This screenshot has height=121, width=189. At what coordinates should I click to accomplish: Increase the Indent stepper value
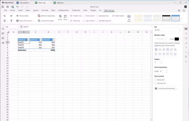[161, 61]
